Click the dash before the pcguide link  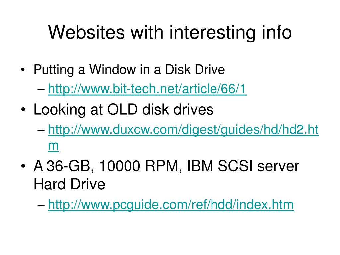click(x=41, y=205)
